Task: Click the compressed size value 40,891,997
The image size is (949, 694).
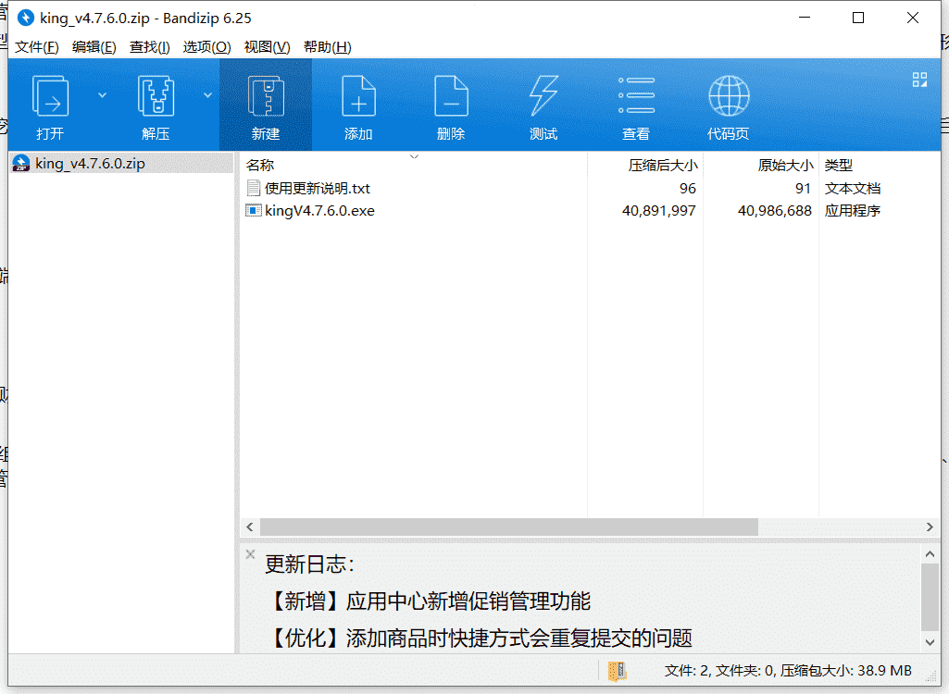Action: click(659, 211)
